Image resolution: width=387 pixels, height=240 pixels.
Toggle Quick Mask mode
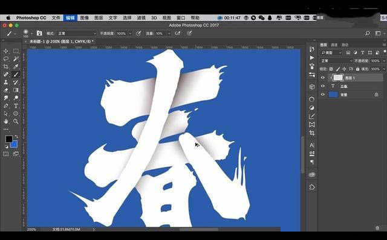tap(6, 154)
